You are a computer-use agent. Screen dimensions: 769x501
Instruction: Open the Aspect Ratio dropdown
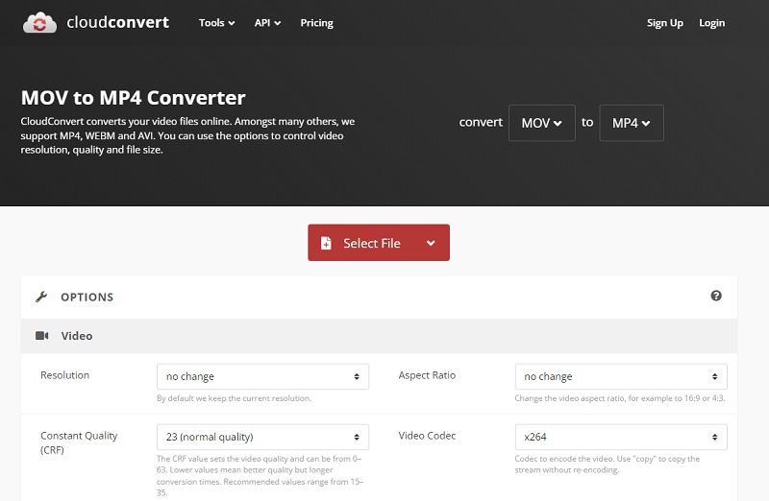tap(621, 376)
